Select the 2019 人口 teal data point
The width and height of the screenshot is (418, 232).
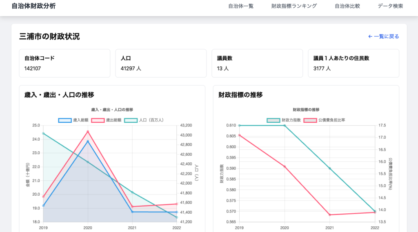(x=43, y=133)
